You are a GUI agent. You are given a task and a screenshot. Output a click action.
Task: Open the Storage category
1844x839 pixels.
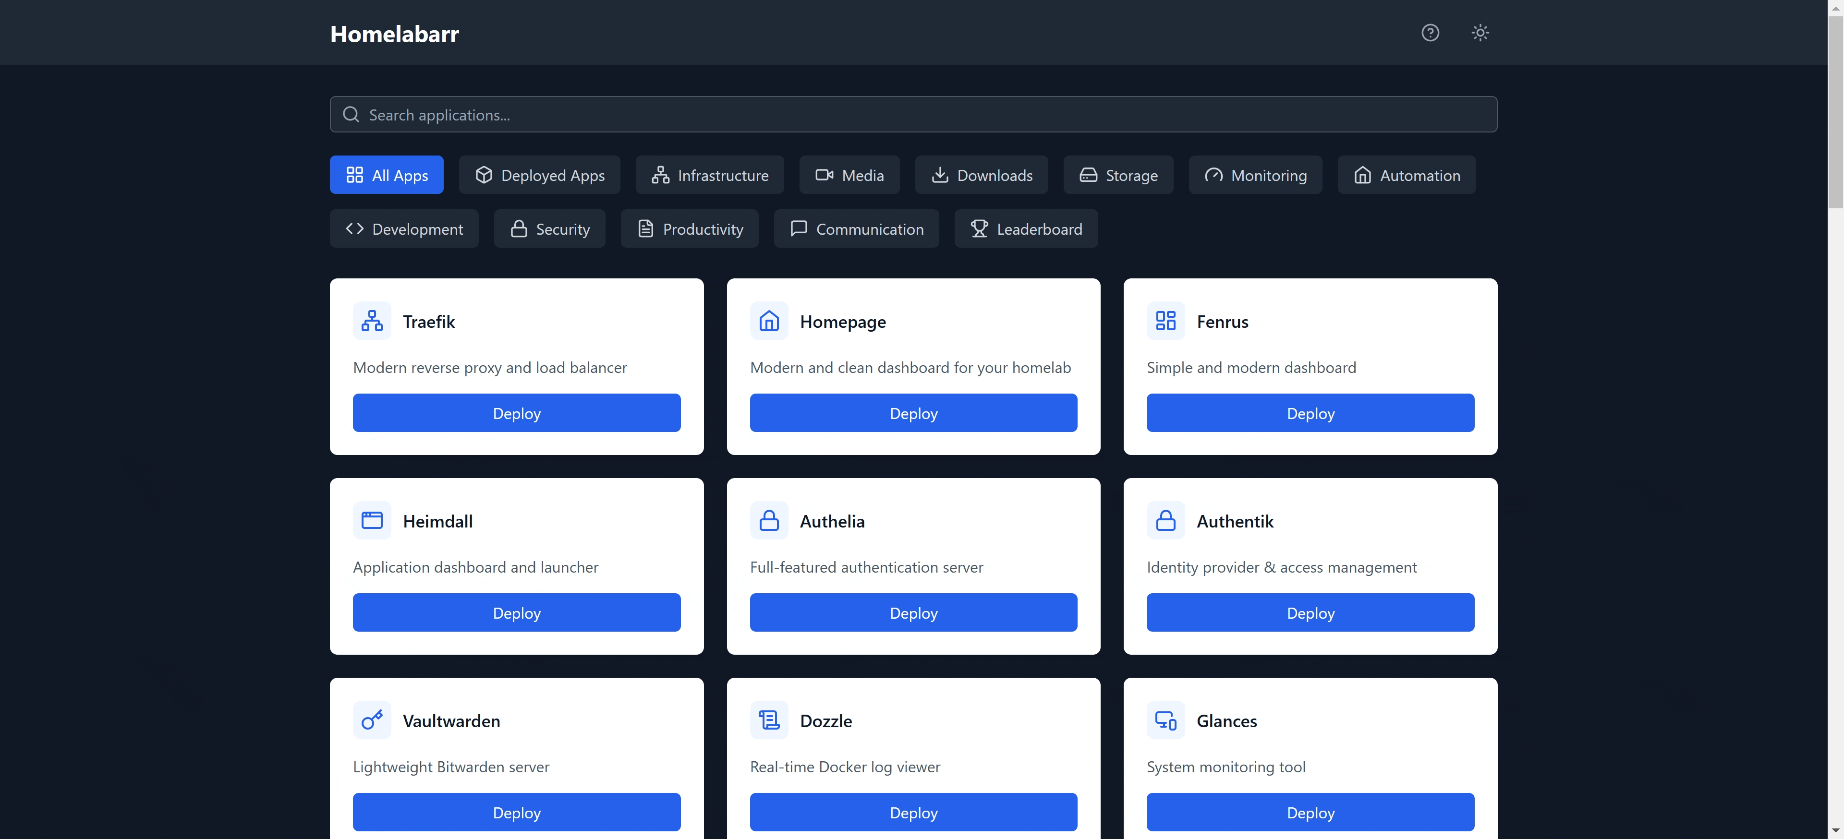click(x=1118, y=175)
